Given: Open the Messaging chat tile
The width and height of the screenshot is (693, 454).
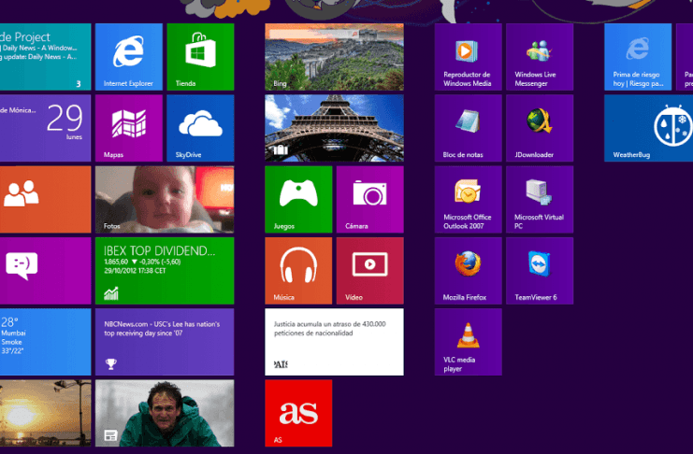Looking at the screenshot, I should point(46,271).
